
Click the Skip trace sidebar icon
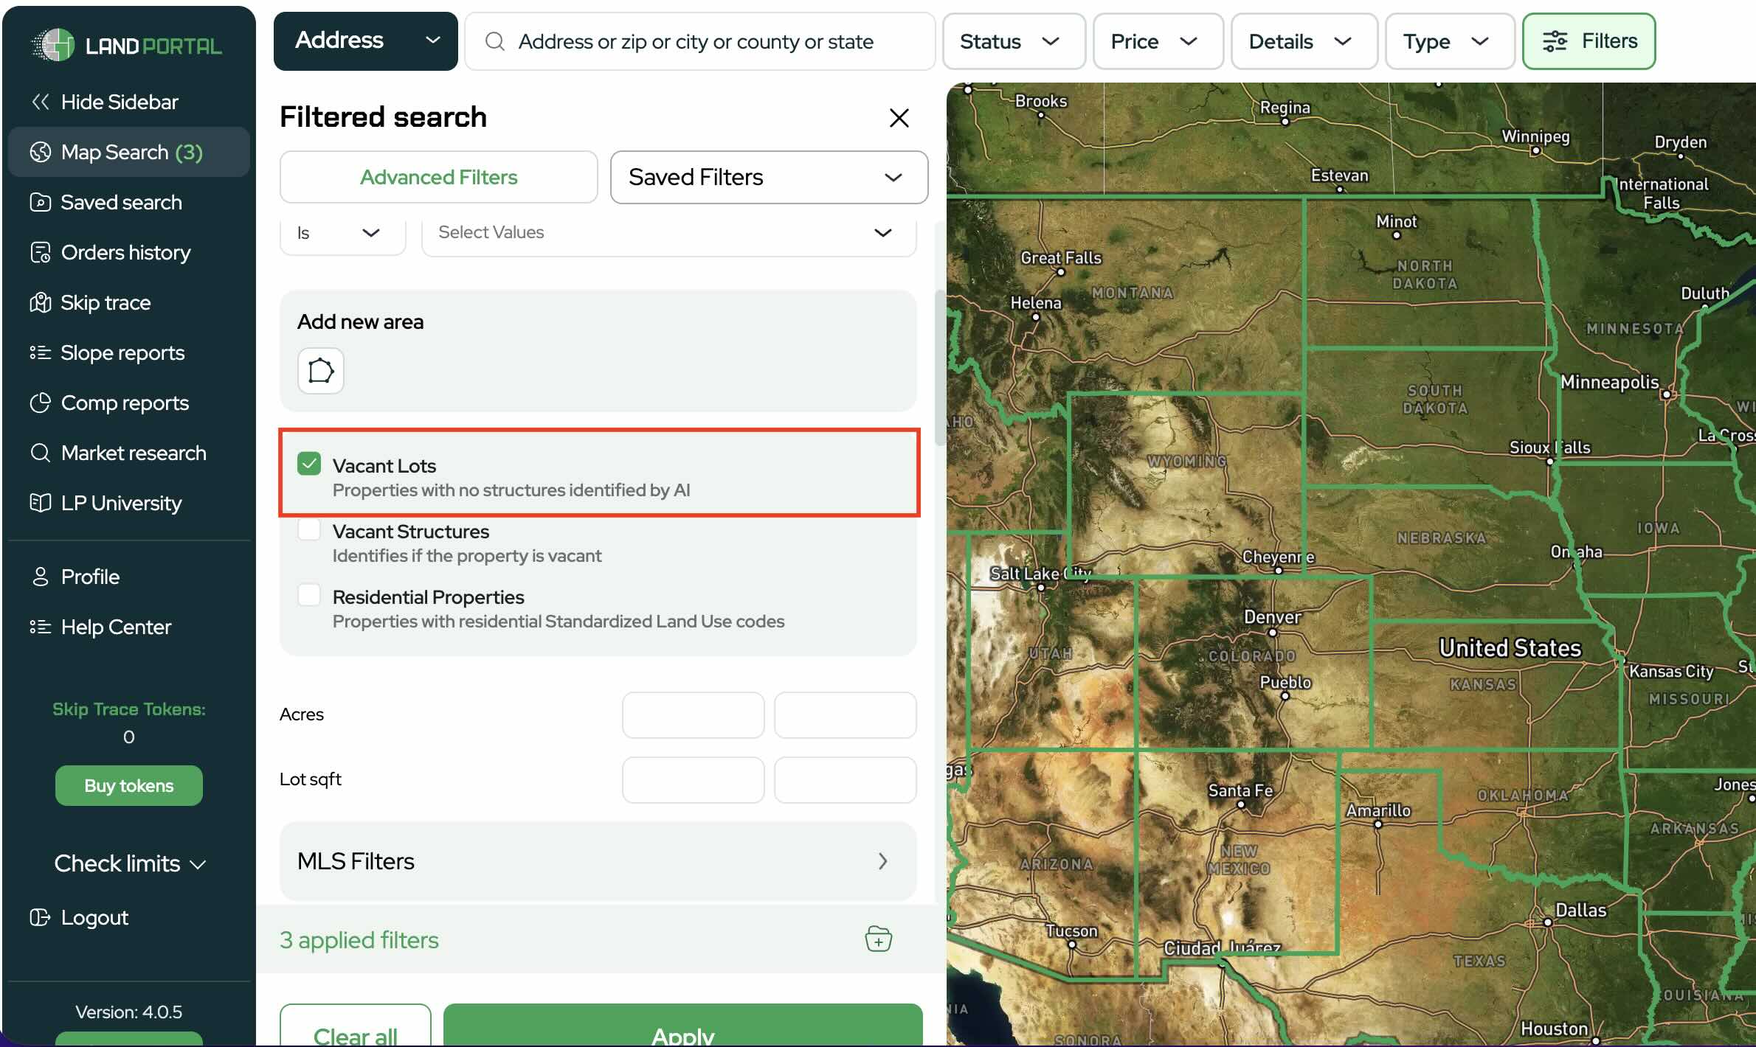tap(40, 302)
